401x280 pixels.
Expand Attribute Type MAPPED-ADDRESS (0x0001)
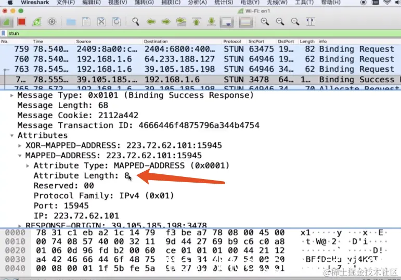(28, 166)
